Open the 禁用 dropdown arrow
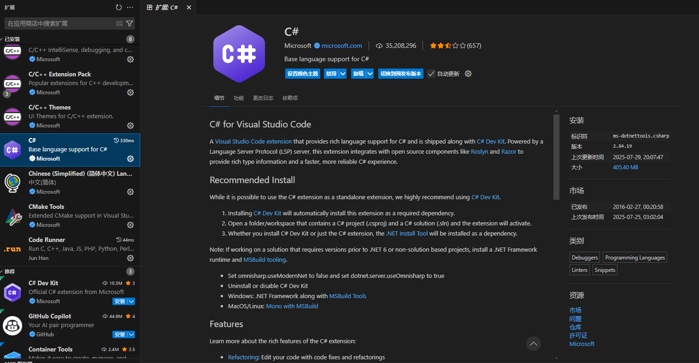 click(342, 74)
